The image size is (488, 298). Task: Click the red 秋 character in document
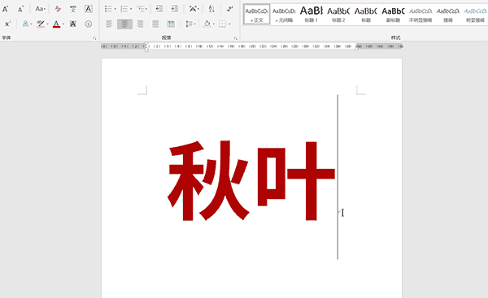point(208,180)
